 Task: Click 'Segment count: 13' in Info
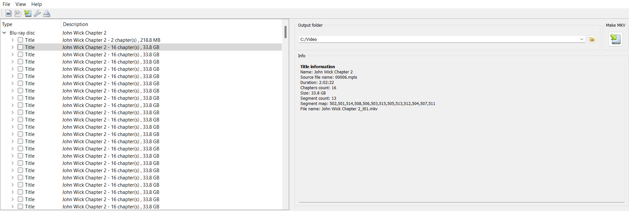318,98
